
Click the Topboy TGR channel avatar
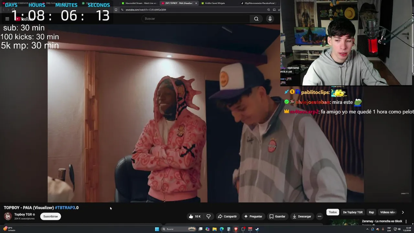pos(8,216)
